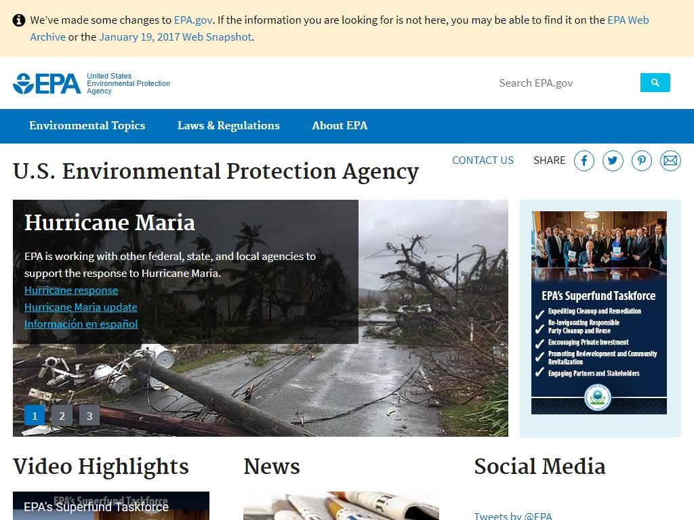Share page on Facebook icon
694x520 pixels.
coord(584,160)
